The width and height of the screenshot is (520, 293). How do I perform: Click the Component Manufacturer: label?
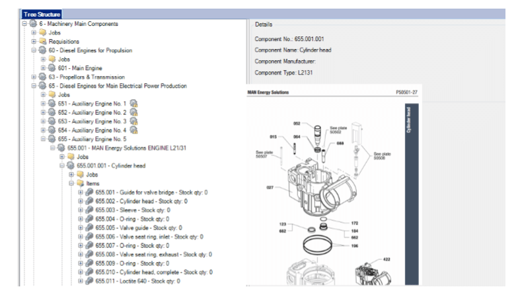[285, 62]
